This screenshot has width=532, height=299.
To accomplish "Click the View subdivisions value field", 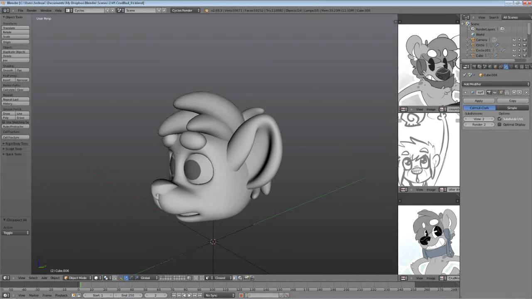I will click(479, 119).
